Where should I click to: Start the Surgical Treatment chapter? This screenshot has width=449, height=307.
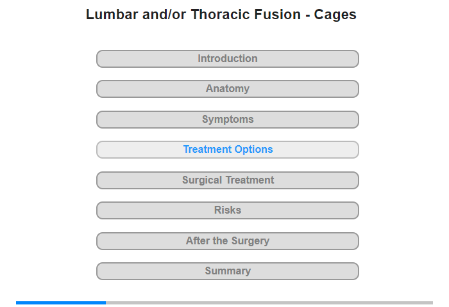227,180
